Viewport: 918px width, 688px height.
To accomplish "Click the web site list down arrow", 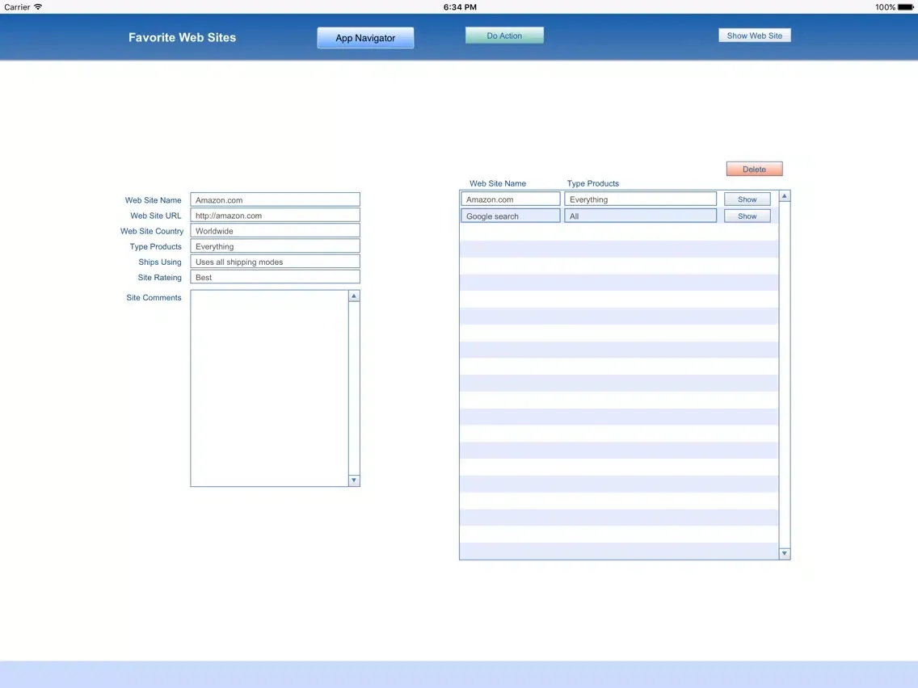I will [x=784, y=553].
